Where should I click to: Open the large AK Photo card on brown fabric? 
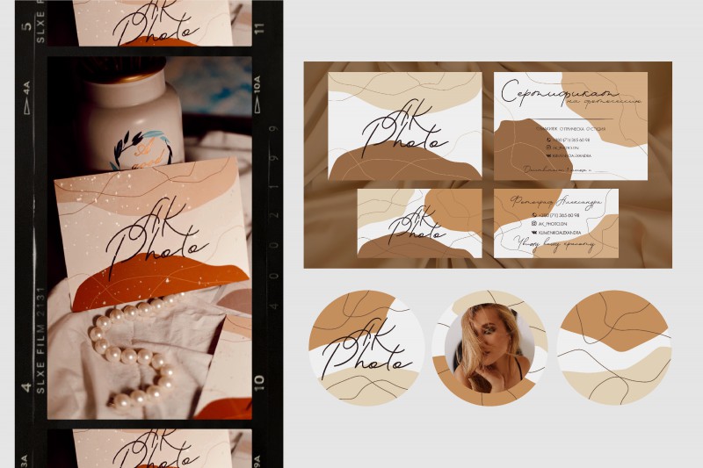(x=405, y=126)
